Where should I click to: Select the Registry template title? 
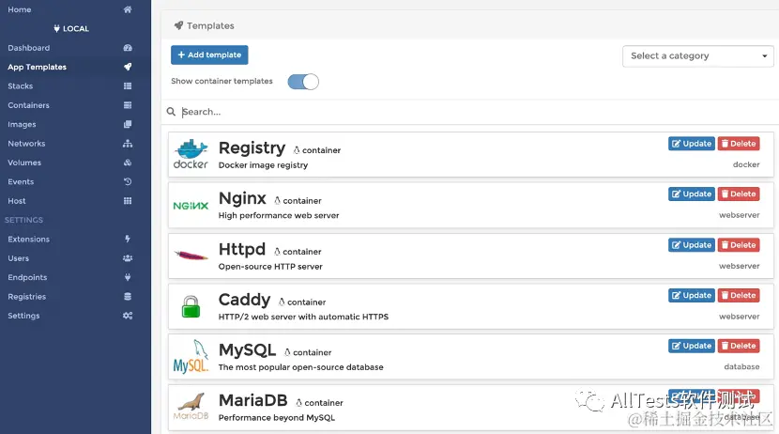pyautogui.click(x=252, y=148)
